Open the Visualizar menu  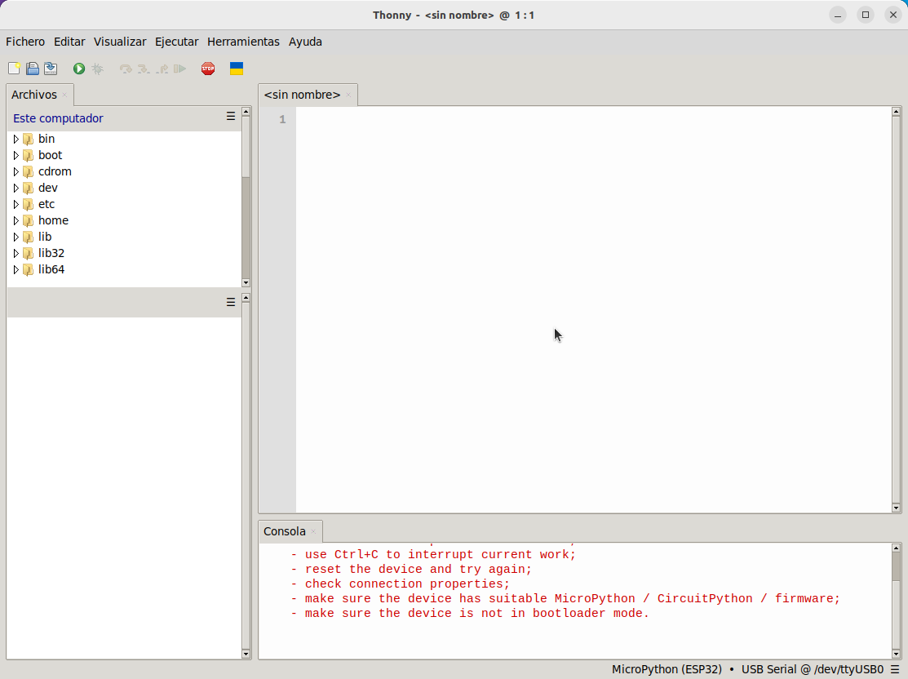120,42
